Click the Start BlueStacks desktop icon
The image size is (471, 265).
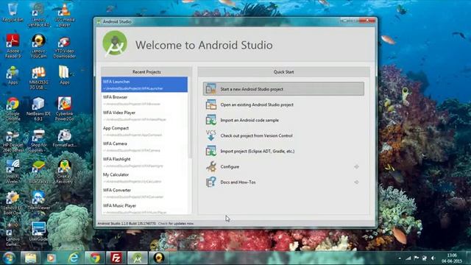pyautogui.click(x=38, y=172)
